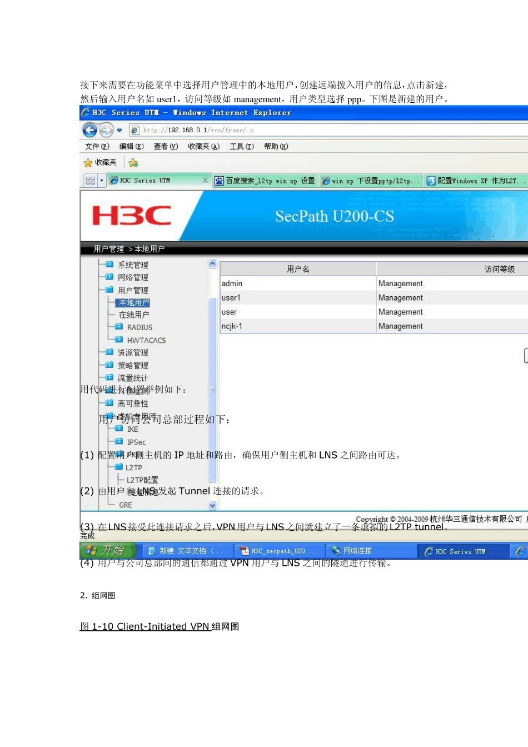Open the recent pages dropdown beside Forward
Screen dimensions: 528x747
[x=119, y=130]
